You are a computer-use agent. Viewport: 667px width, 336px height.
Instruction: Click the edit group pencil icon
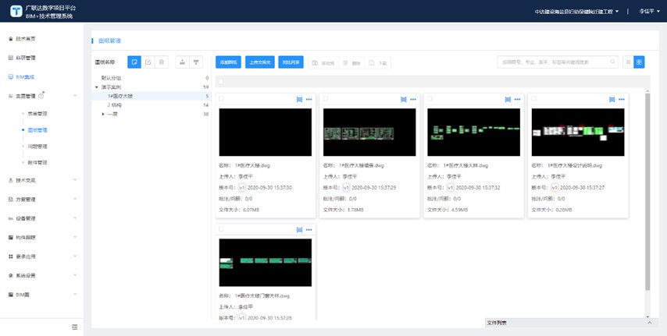[148, 62]
